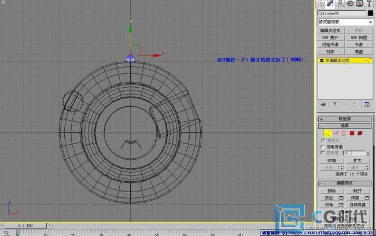Click the 切角 chamfer button
The image size is (376, 236).
point(329,205)
